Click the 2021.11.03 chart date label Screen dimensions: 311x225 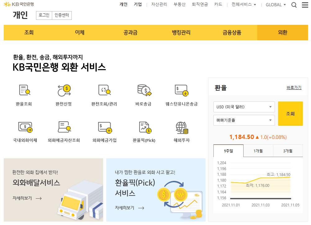(261, 205)
